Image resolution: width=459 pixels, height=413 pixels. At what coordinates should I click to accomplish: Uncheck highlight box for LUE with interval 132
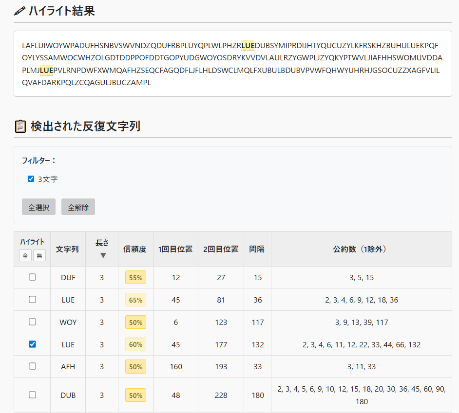point(32,344)
